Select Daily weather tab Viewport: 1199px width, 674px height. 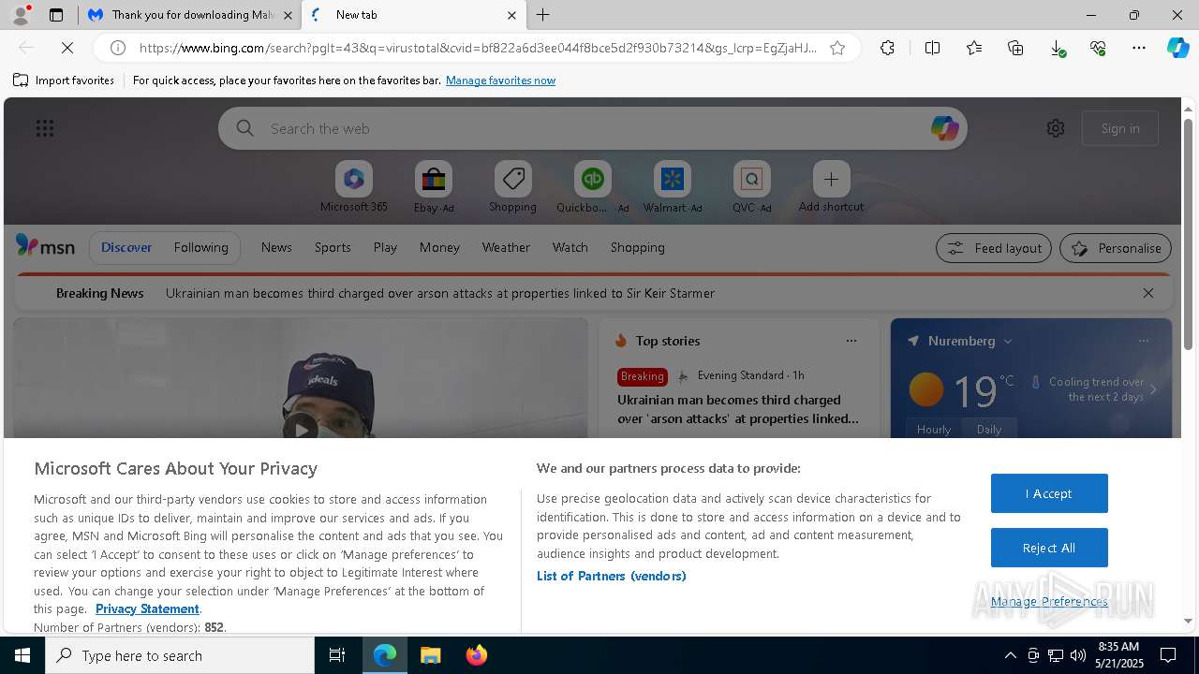[989, 429]
